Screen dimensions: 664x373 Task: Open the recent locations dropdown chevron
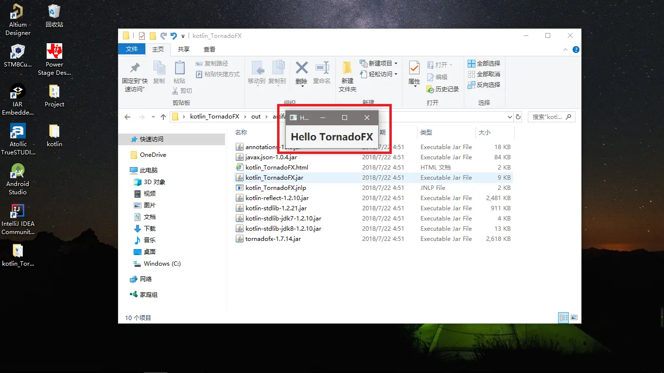154,117
